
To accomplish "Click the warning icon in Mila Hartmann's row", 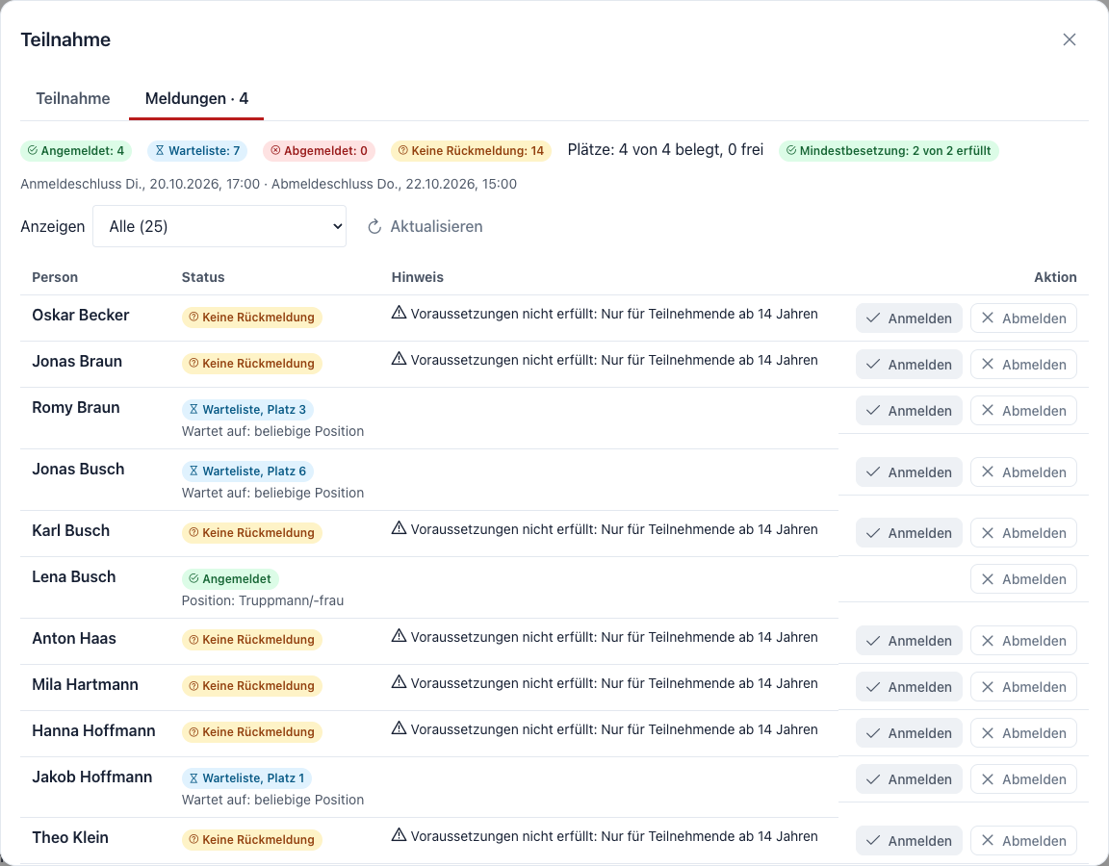I will pyautogui.click(x=399, y=682).
